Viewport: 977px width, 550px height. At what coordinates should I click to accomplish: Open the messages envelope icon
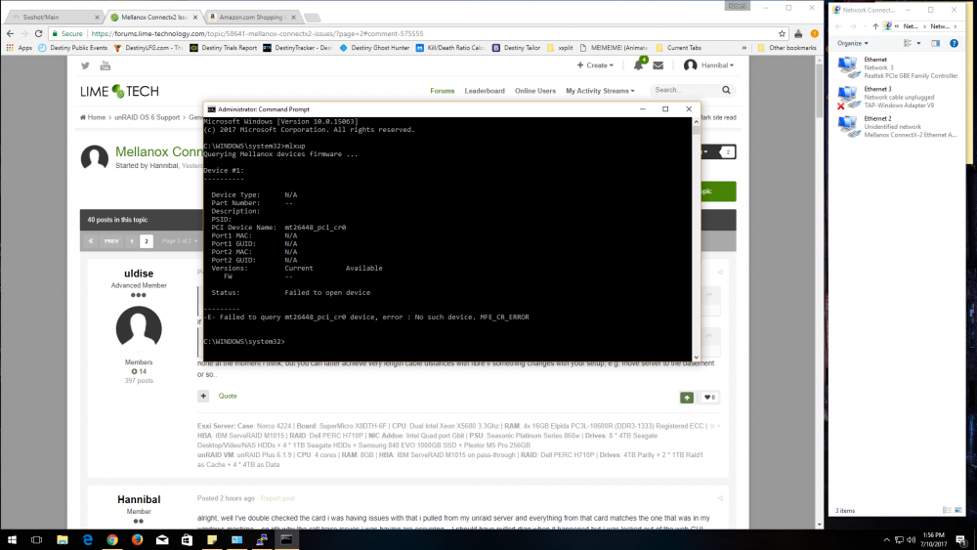658,64
